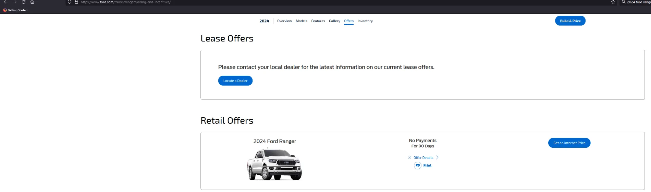651x192 pixels.
Task: Click the ford.com address bar URL
Action: click(x=126, y=2)
